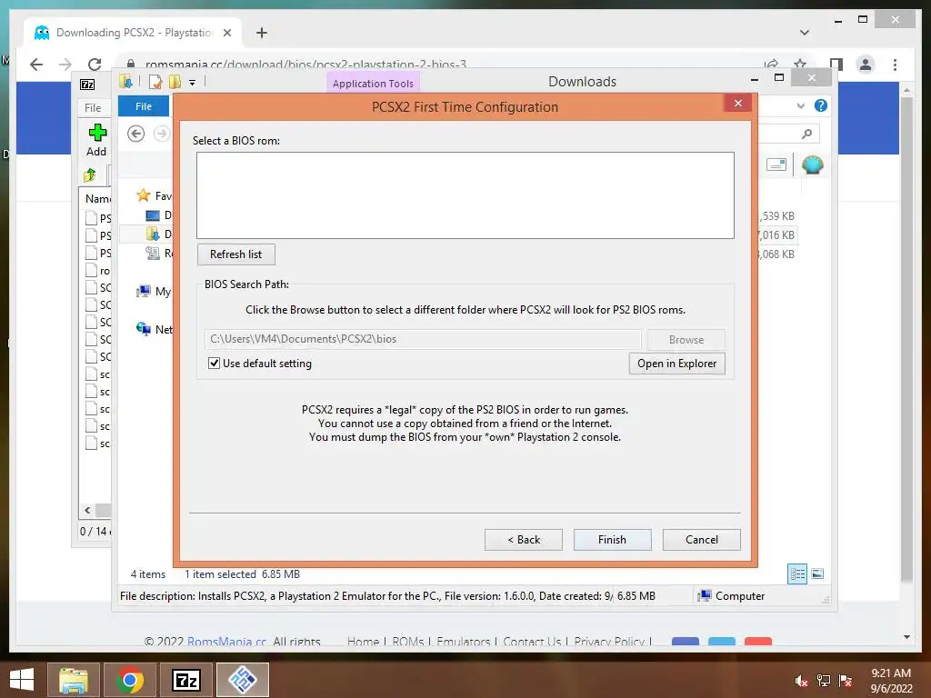The image size is (931, 698).
Task: Click 7-Zip up-folder arrow icon
Action: click(x=90, y=174)
